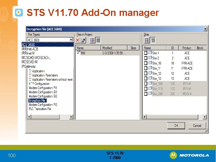
Task: Select file 999 in project list
Action: [x=83, y=53]
